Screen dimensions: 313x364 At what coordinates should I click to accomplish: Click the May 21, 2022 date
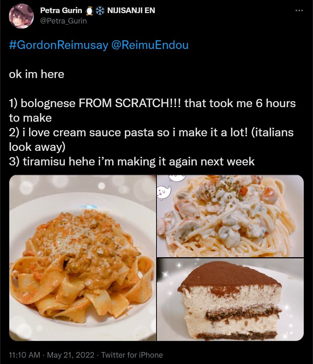tap(71, 355)
